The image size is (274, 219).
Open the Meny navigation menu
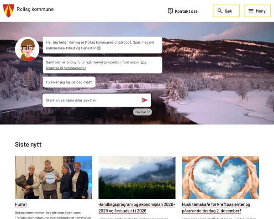pyautogui.click(x=257, y=11)
